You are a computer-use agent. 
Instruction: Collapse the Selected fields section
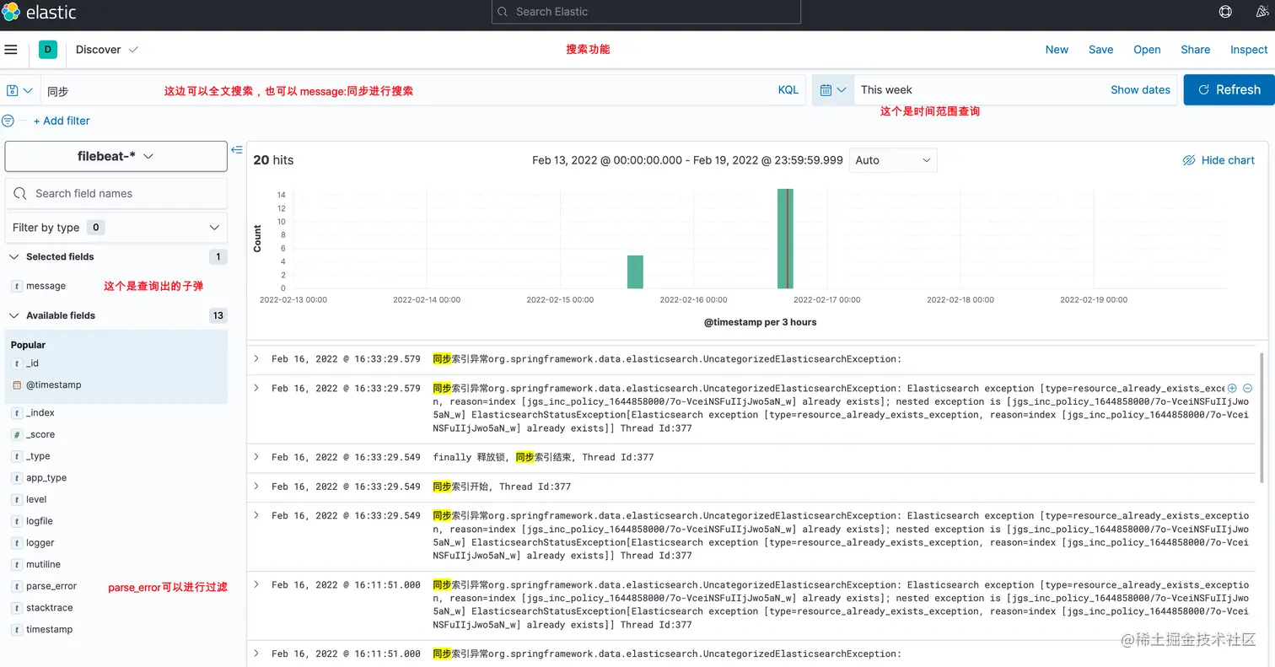coord(13,256)
